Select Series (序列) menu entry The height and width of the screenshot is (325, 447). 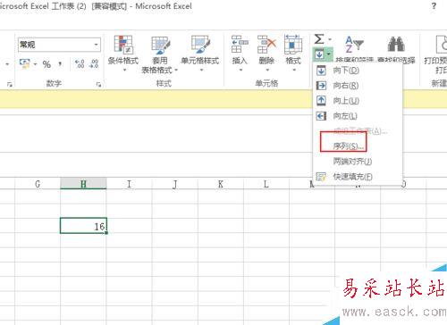[x=358, y=146]
